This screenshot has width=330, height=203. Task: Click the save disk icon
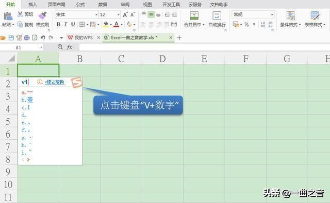pos(11,38)
